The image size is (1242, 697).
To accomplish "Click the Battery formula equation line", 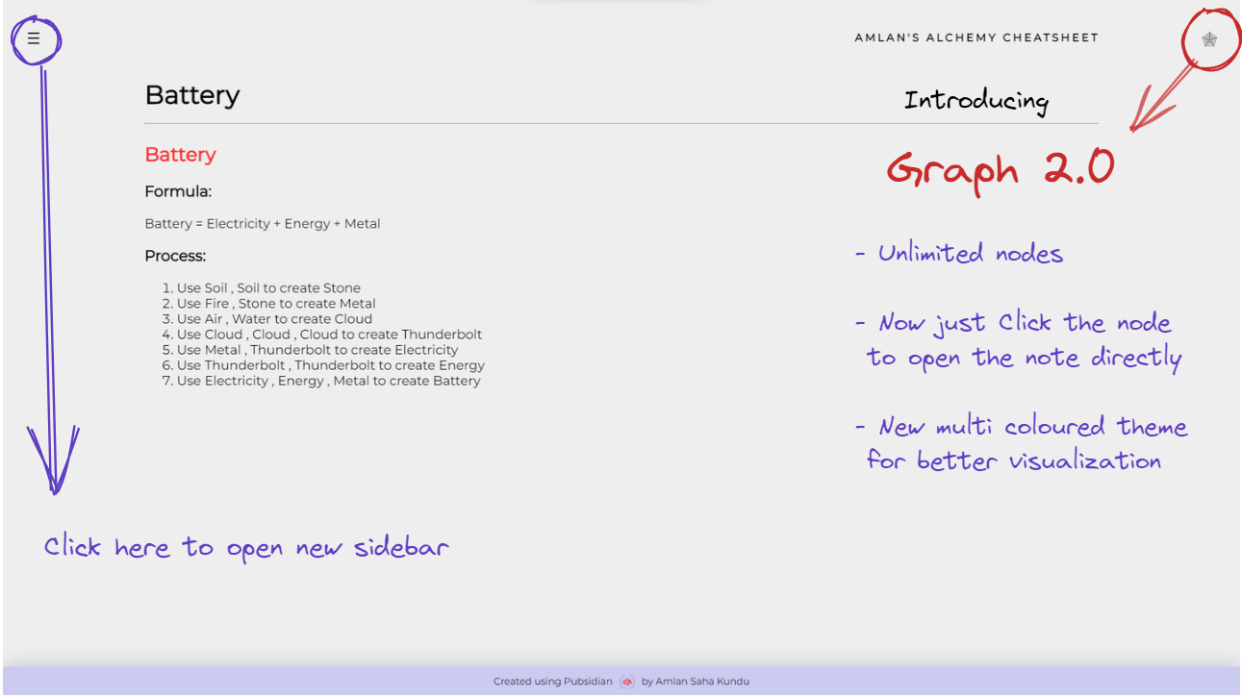I will point(263,224).
